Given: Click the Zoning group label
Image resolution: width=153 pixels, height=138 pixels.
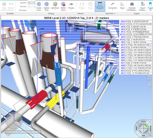Looking at the screenshot, I should [51, 13].
